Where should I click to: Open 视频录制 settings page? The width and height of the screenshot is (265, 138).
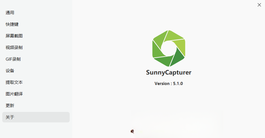(36, 48)
